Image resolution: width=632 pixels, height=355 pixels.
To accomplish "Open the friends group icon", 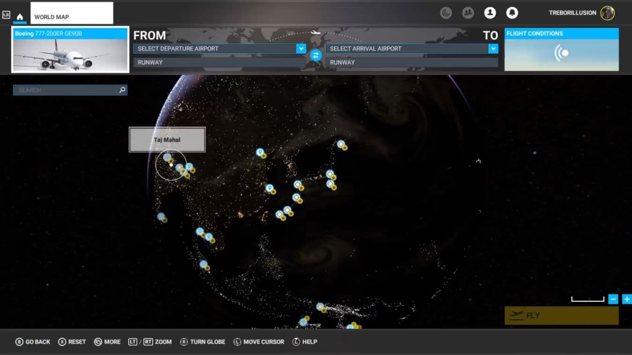I will pos(468,13).
